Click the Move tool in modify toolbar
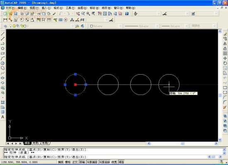Viewport: 228px width, 165px height. [225, 58]
